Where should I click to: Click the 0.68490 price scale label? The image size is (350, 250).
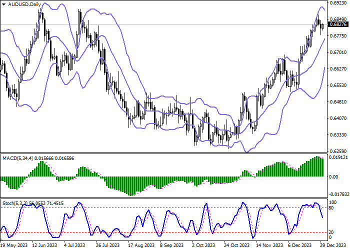[338, 19]
